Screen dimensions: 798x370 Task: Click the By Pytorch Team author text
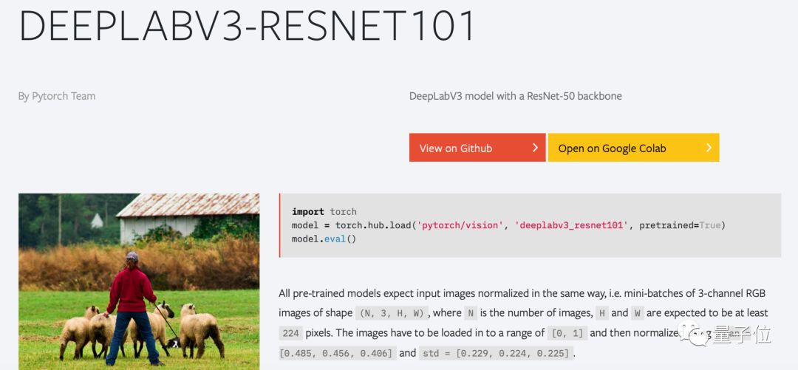coord(57,96)
